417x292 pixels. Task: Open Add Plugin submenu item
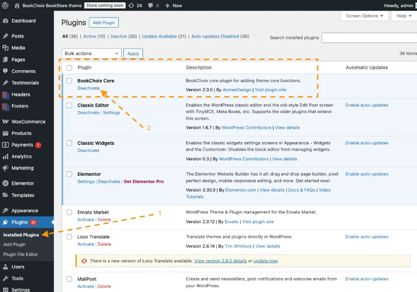(x=14, y=244)
